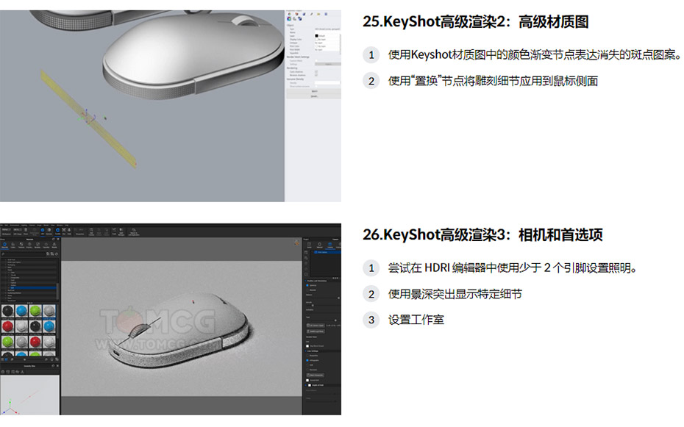Screen dimensions: 684x427
Task: Click the Colors library tab icon
Action: click(x=13, y=245)
